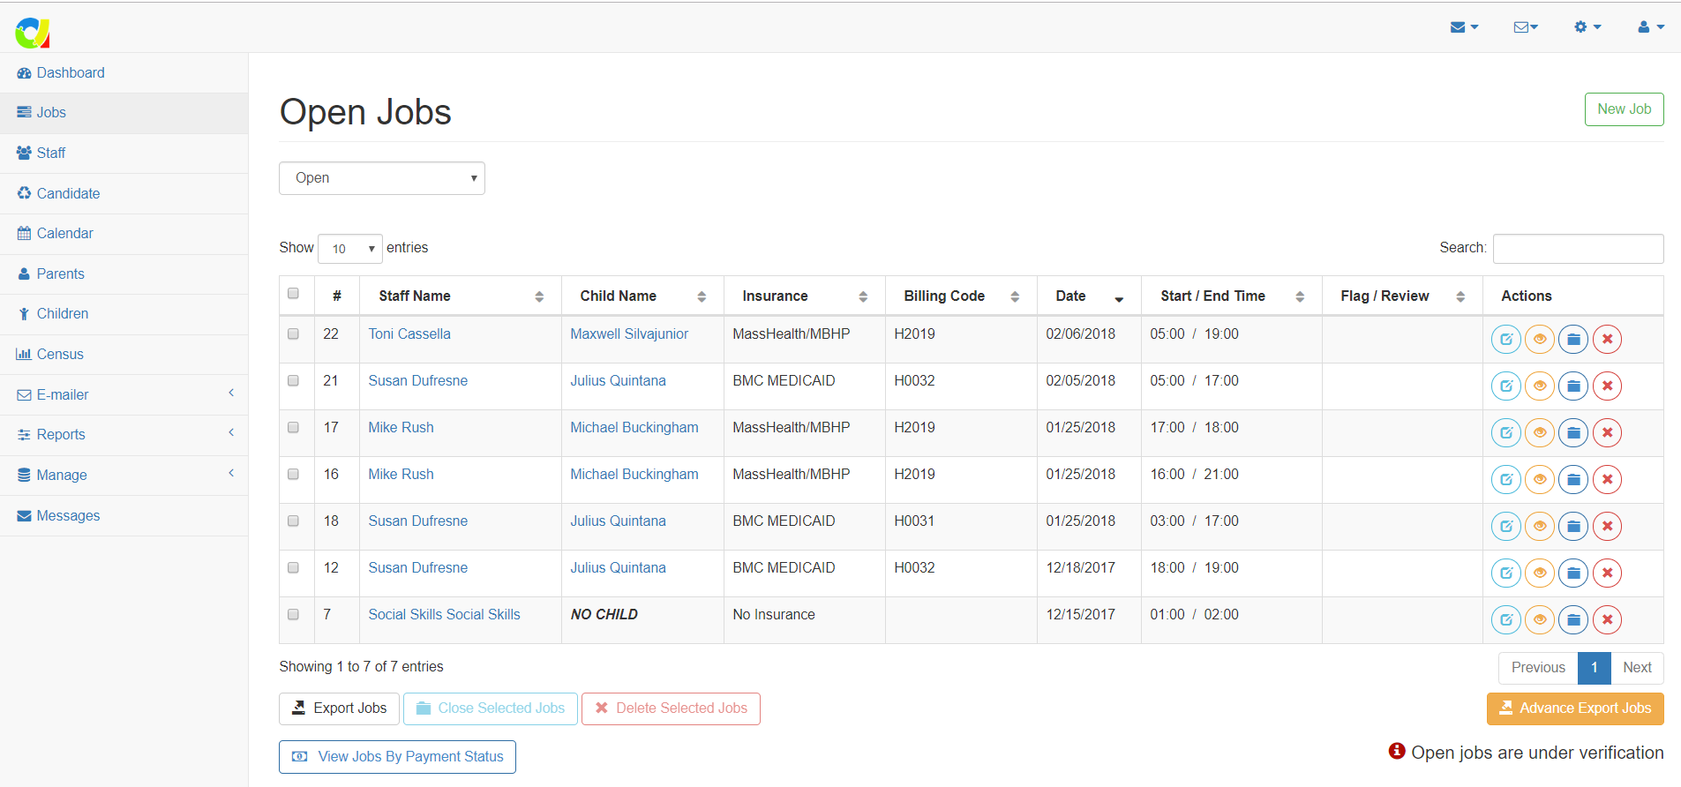
Task: Click the orange view eye icon for job 21
Action: click(x=1539, y=386)
